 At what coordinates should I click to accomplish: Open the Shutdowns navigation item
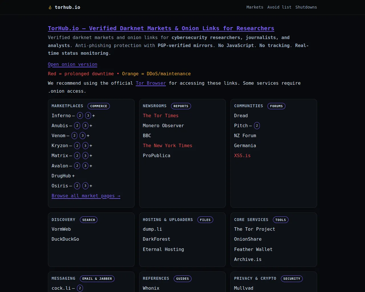tap(306, 7)
